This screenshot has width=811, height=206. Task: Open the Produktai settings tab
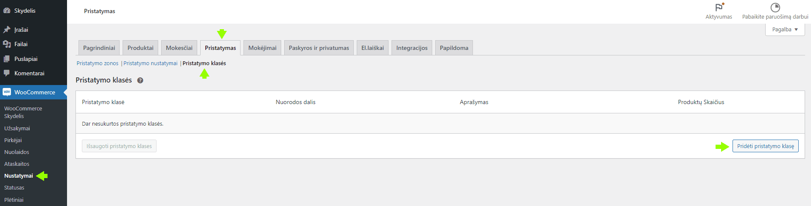coord(140,48)
